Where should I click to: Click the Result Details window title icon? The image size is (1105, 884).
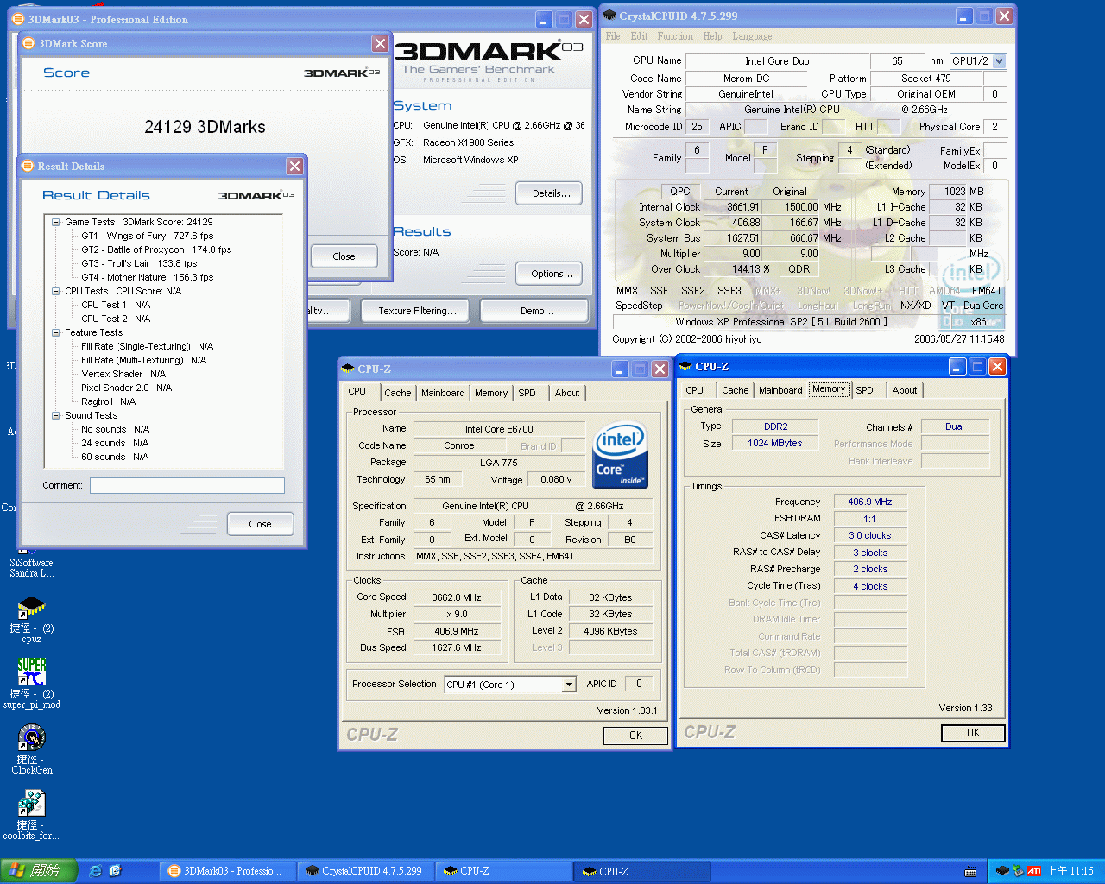(x=28, y=166)
